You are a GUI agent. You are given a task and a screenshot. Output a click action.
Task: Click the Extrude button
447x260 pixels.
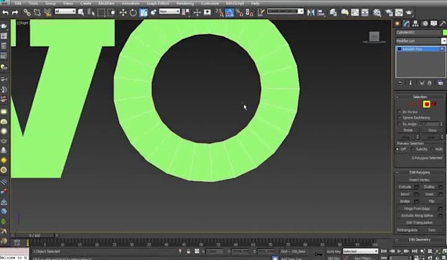405,187
